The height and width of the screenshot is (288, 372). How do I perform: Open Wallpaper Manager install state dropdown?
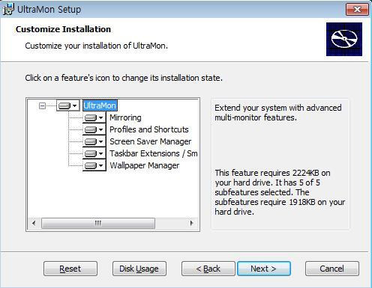tap(94, 165)
